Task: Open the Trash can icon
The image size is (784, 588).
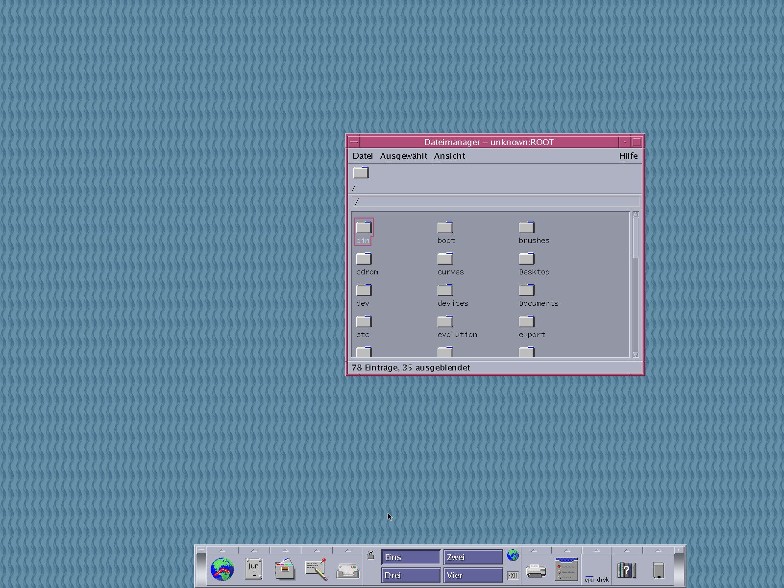Action: tap(659, 570)
